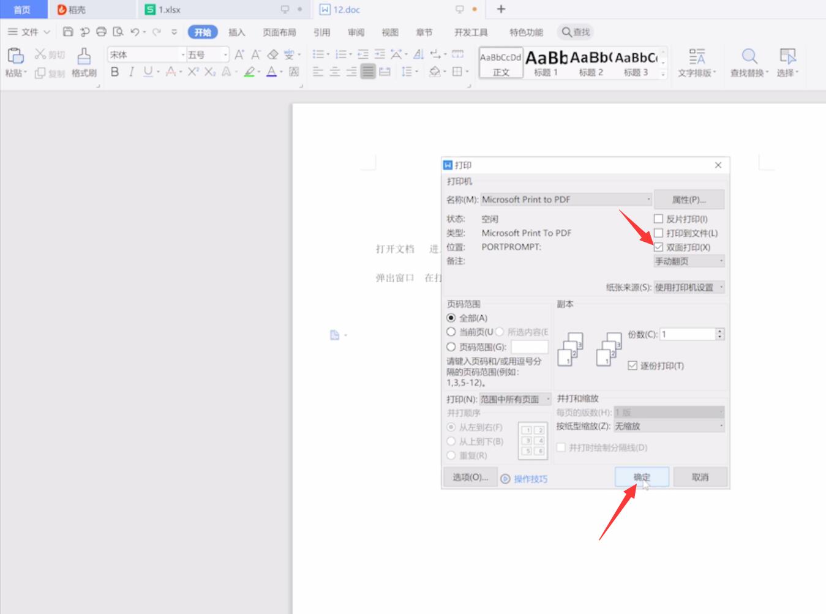Click the 属性(P) button
This screenshot has width=826, height=614.
pyautogui.click(x=689, y=200)
